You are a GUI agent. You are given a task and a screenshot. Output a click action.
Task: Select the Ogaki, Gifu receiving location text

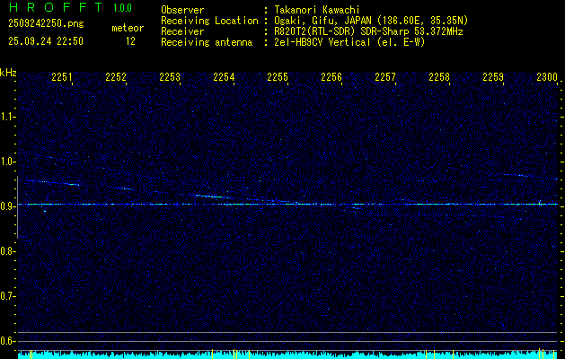click(x=371, y=20)
